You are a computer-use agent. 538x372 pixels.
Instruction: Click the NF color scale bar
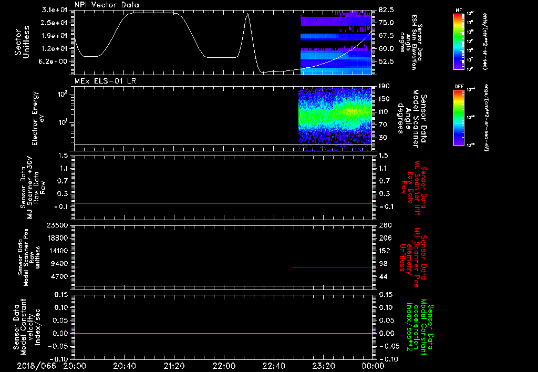click(x=459, y=41)
